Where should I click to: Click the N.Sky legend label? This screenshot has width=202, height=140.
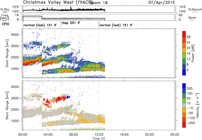(x=5, y=9)
